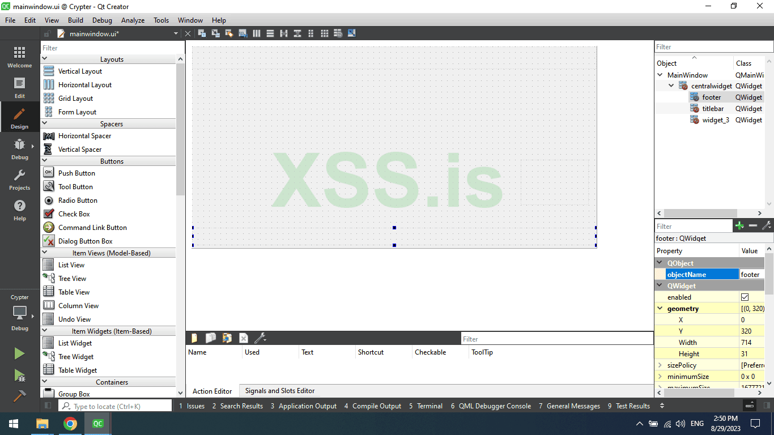
Task: Lay out selected widgets in a grid
Action: (x=325, y=33)
